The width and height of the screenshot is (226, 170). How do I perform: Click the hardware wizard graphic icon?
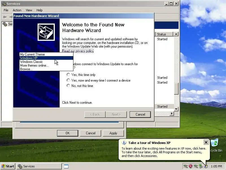pyautogui.click(x=46, y=32)
